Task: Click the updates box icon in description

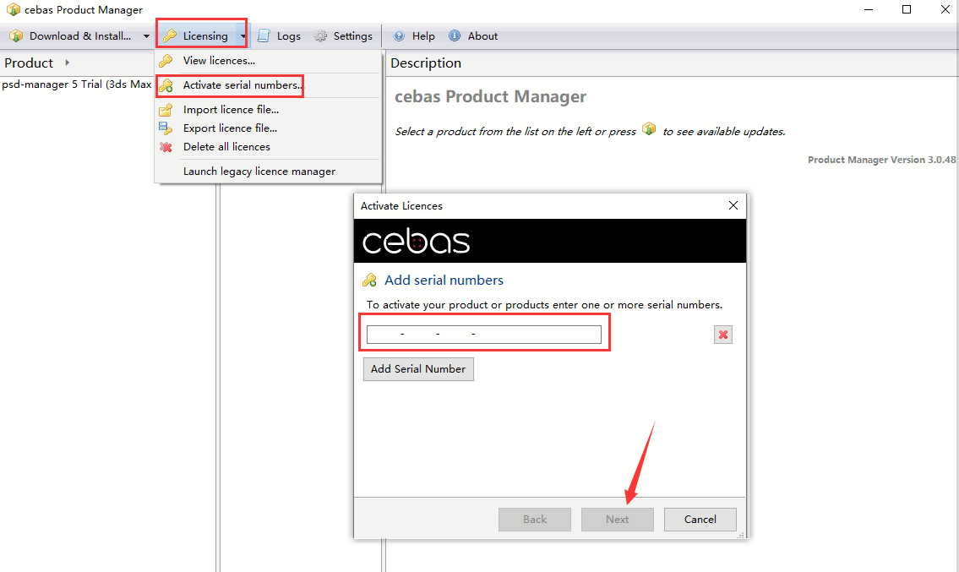Action: pos(649,129)
